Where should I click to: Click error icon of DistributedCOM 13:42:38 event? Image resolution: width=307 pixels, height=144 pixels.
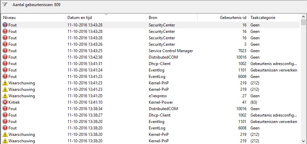pos(5,57)
